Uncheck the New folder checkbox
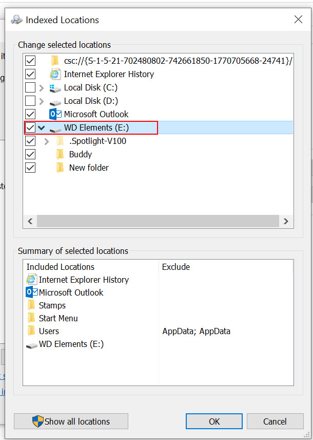Image resolution: width=313 pixels, height=440 pixels. pyautogui.click(x=30, y=168)
